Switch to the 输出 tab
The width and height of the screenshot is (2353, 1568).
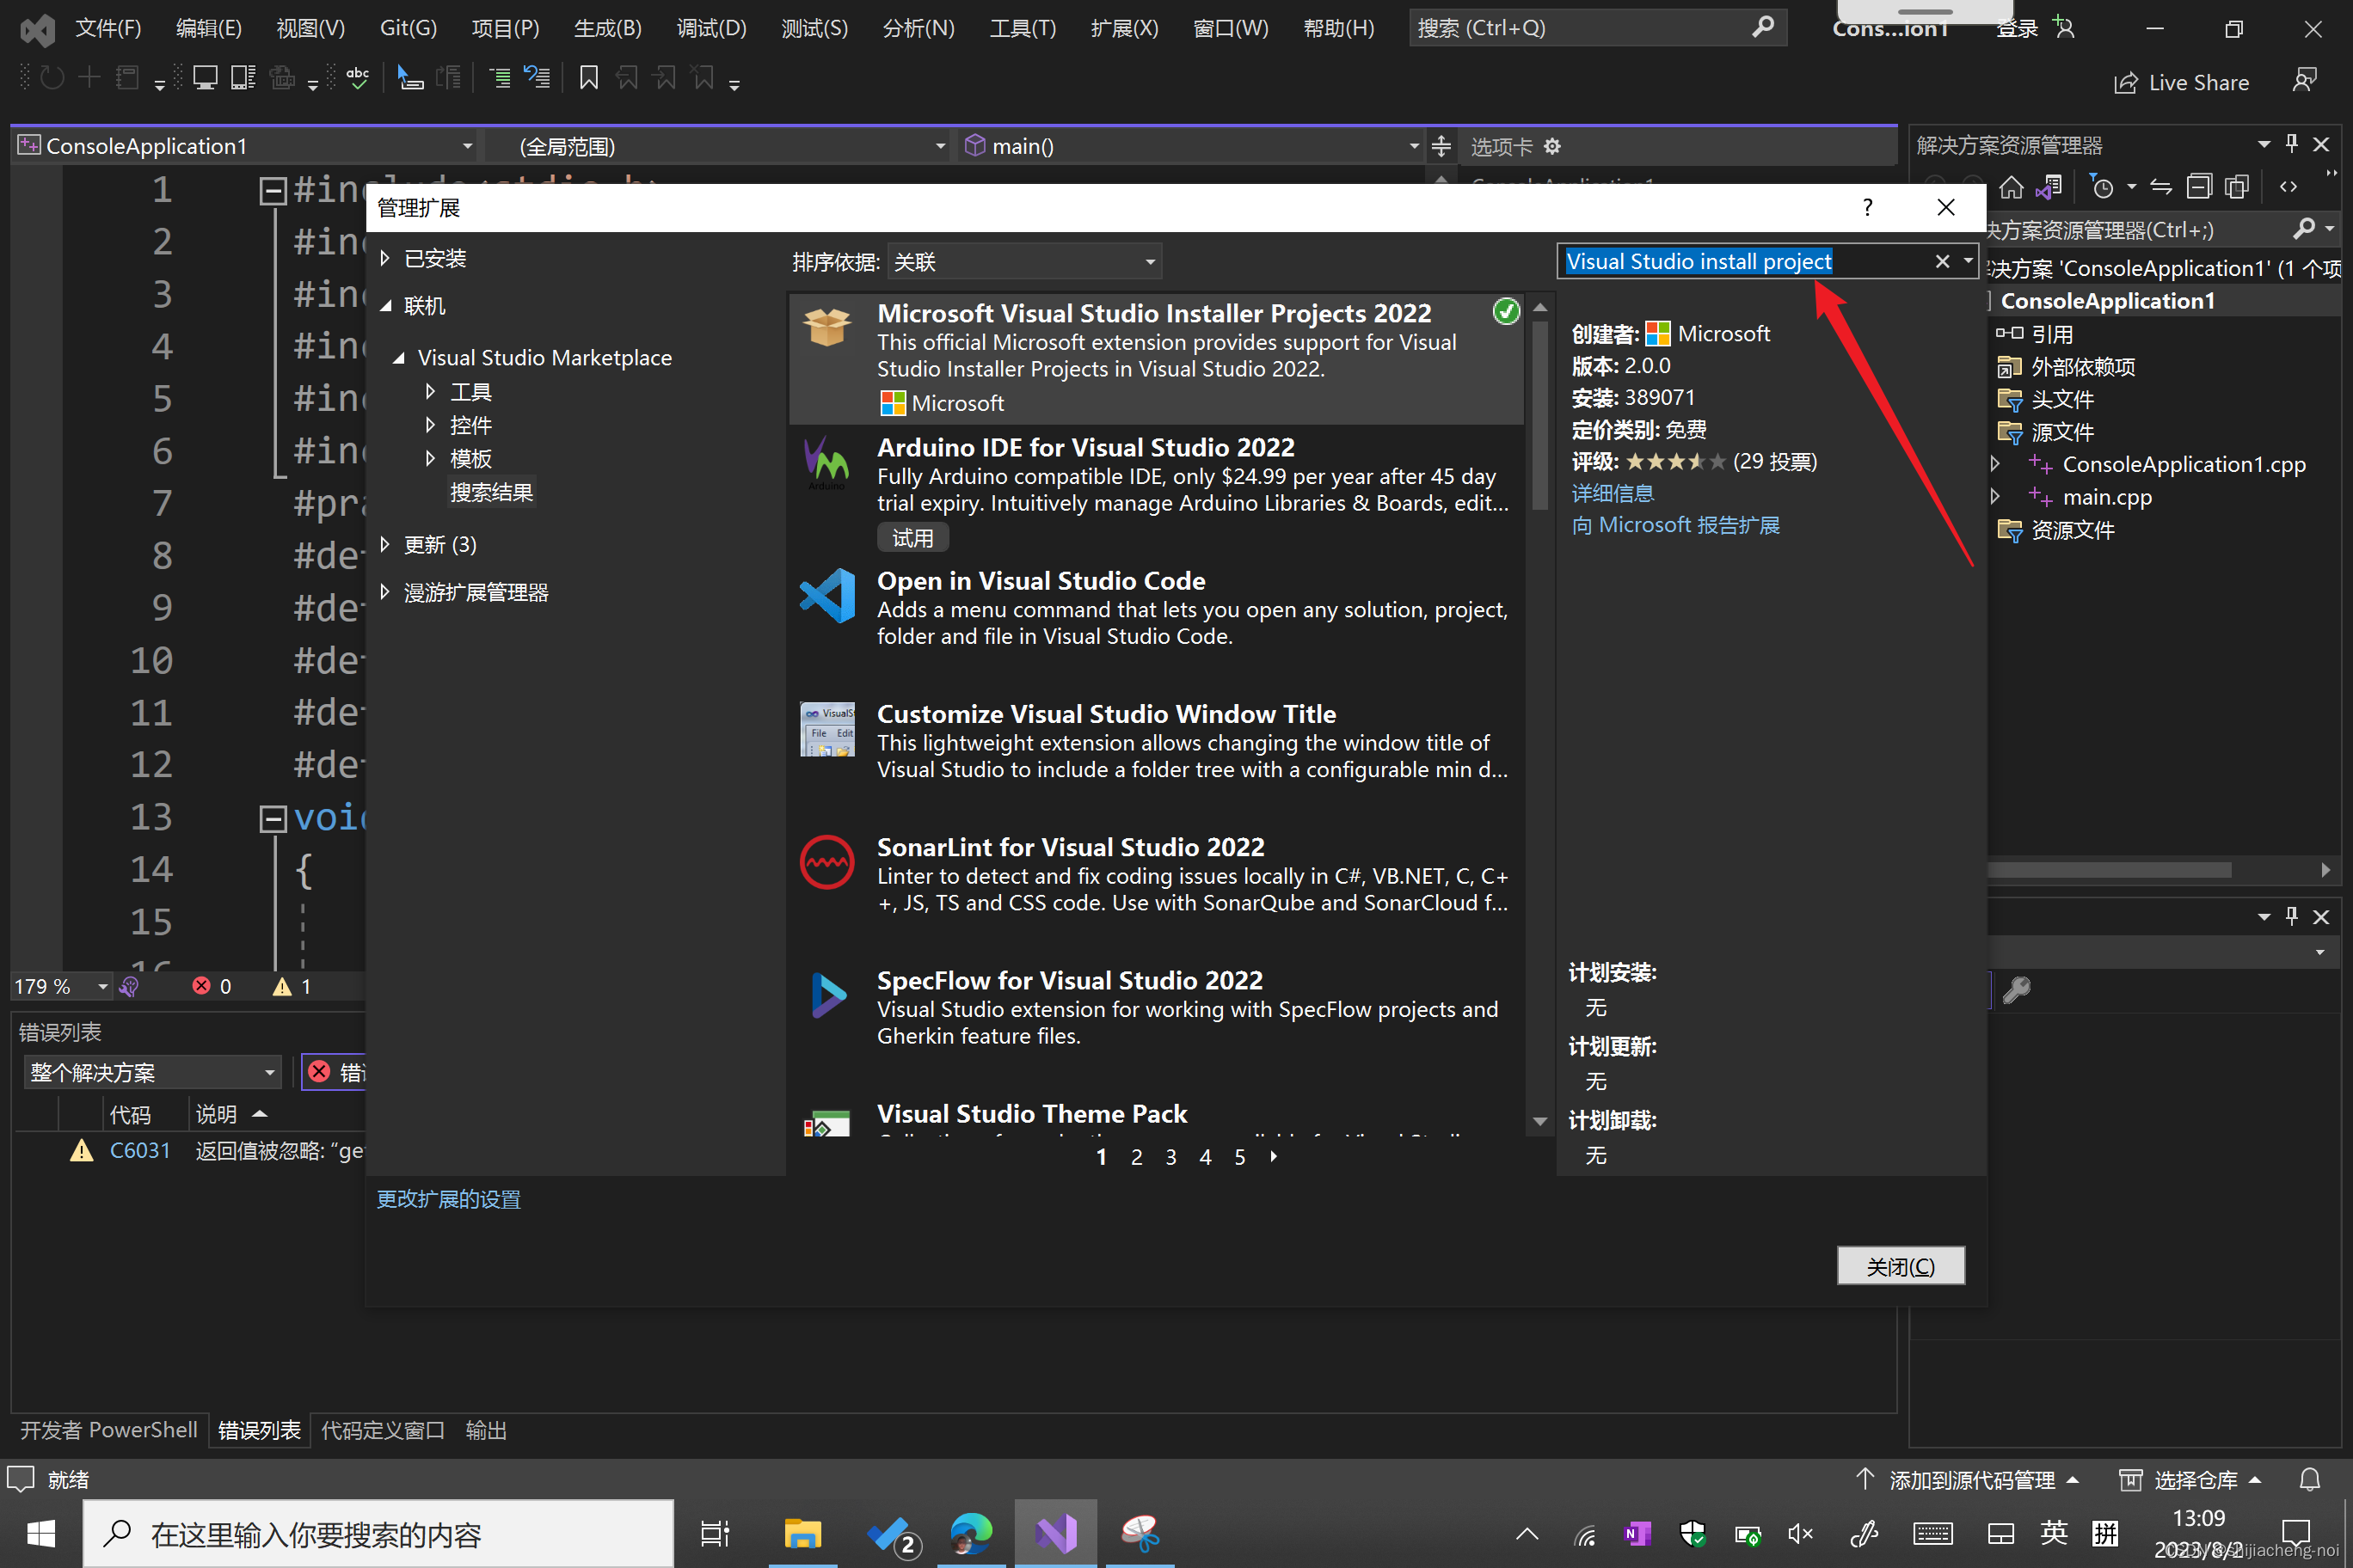[x=485, y=1431]
